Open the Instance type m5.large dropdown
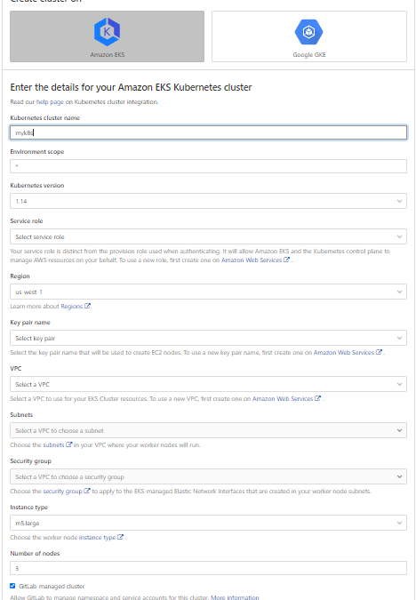416x600 pixels. (208, 523)
